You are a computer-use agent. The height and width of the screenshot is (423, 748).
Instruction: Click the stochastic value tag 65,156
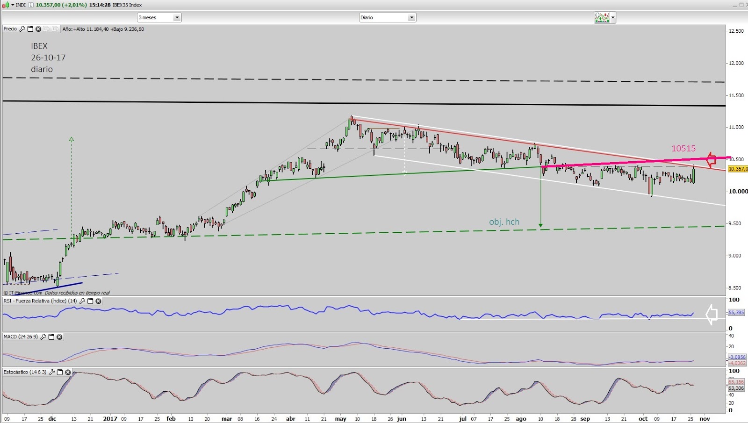(x=736, y=382)
